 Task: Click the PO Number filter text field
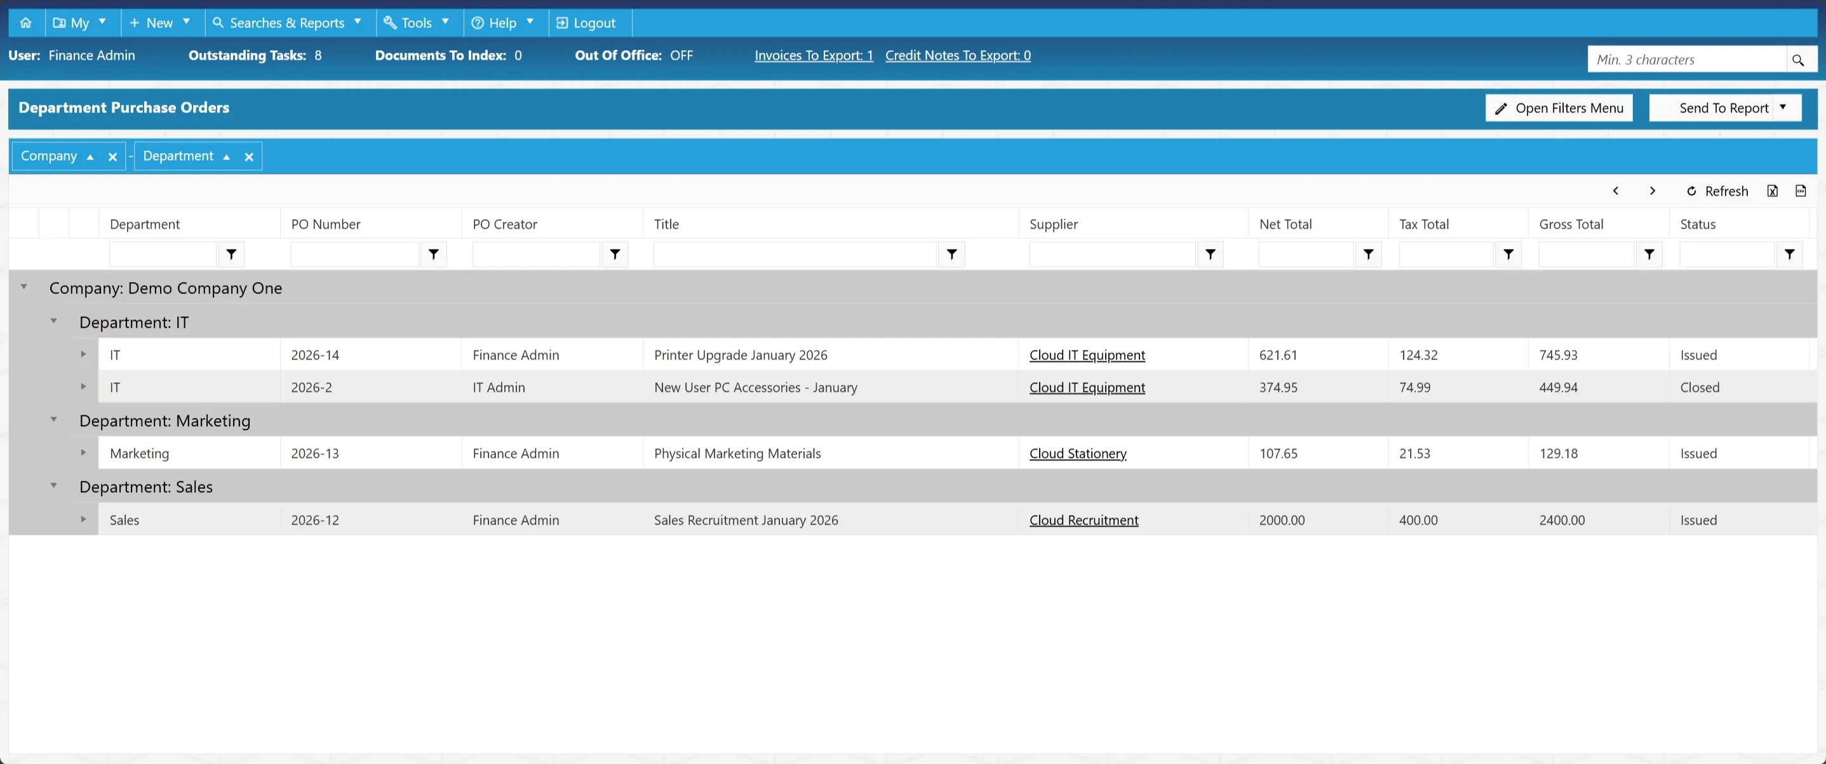pos(354,254)
